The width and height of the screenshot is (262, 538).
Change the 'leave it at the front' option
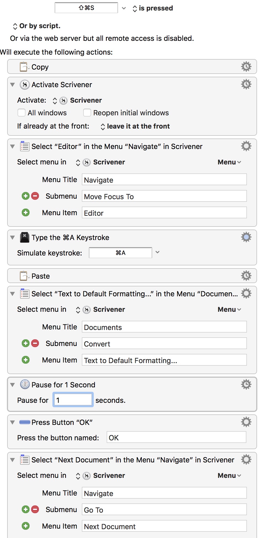click(x=135, y=126)
